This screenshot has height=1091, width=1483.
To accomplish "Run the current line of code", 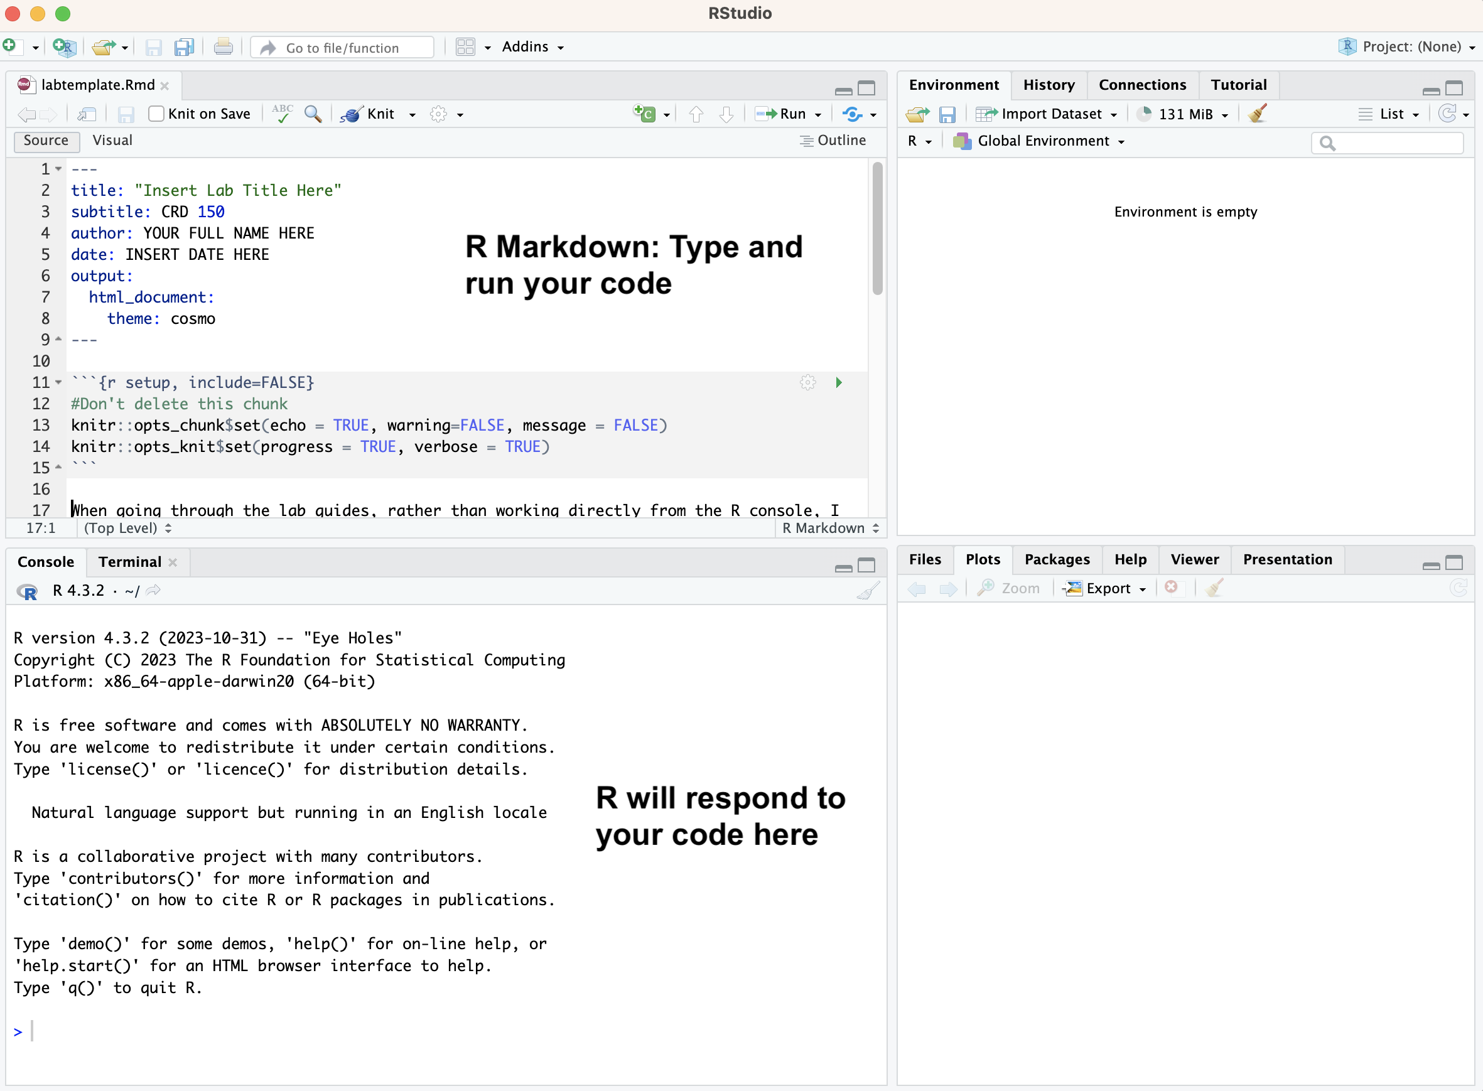I will pyautogui.click(x=787, y=114).
